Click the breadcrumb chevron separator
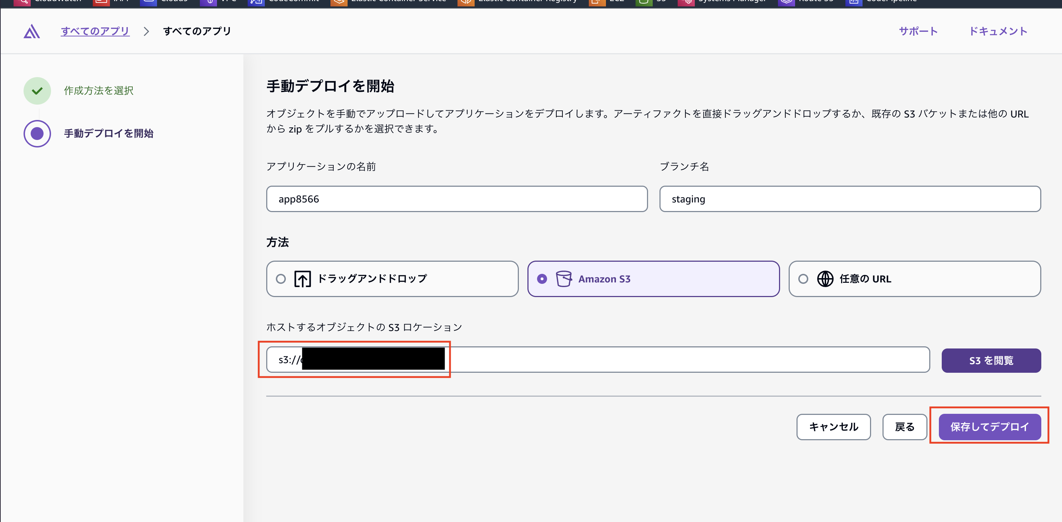Image resolution: width=1062 pixels, height=522 pixels. coord(146,31)
